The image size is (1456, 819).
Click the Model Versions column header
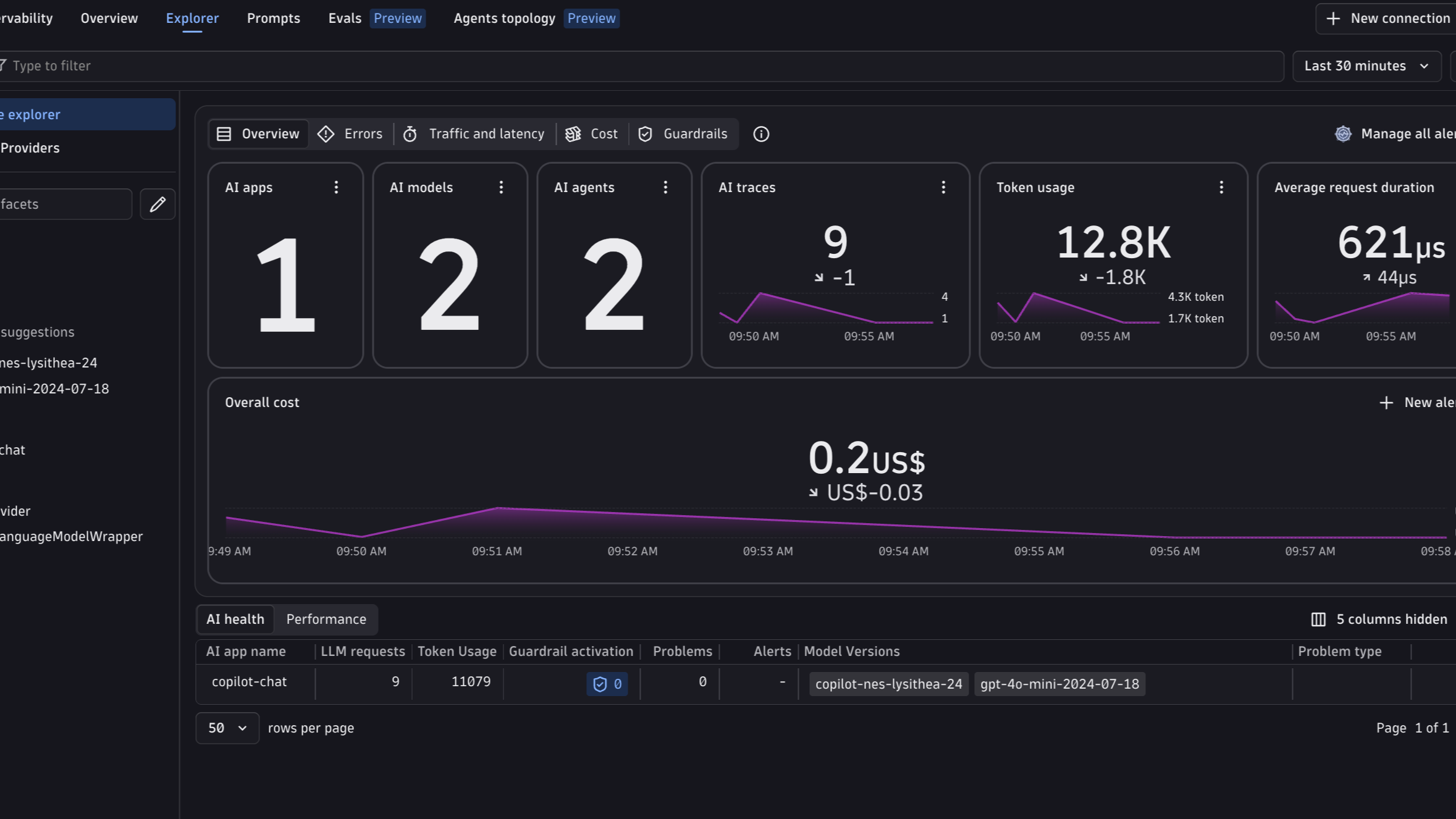(852, 652)
